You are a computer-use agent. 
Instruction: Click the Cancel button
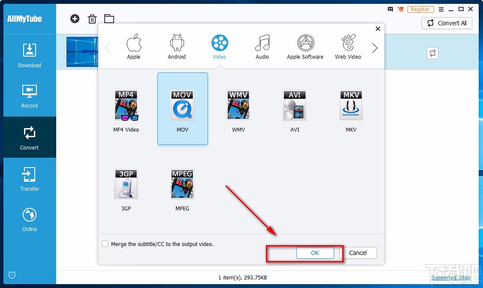click(358, 253)
